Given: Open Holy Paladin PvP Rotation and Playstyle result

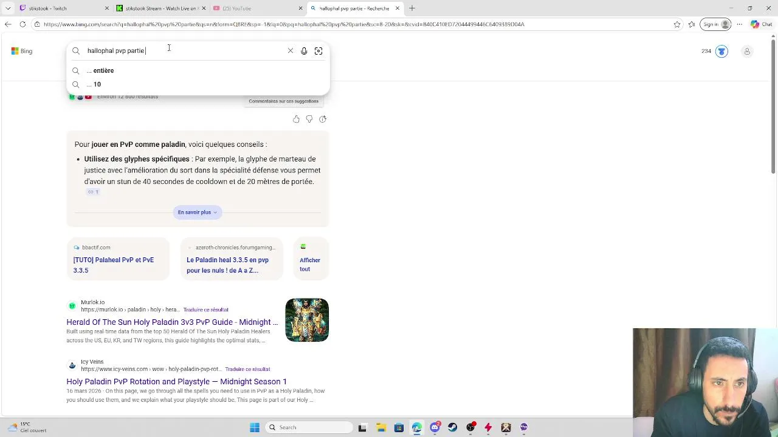Looking at the screenshot, I should point(176,382).
